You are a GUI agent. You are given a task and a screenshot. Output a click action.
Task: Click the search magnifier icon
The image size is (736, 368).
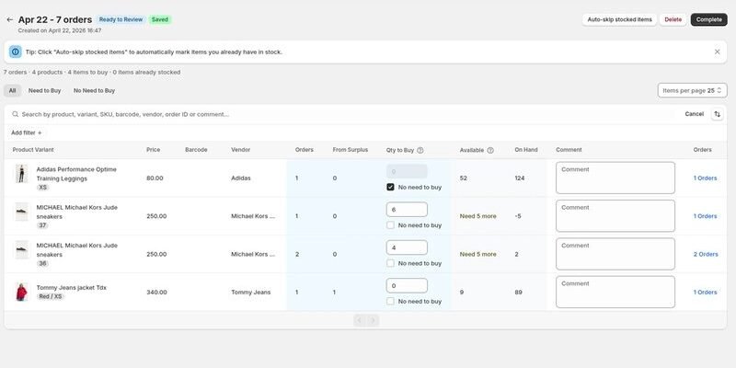16,114
